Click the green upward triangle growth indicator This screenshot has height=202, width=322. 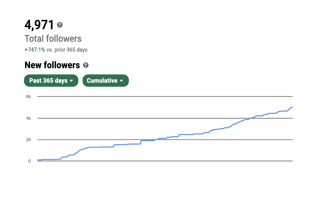click(26, 49)
